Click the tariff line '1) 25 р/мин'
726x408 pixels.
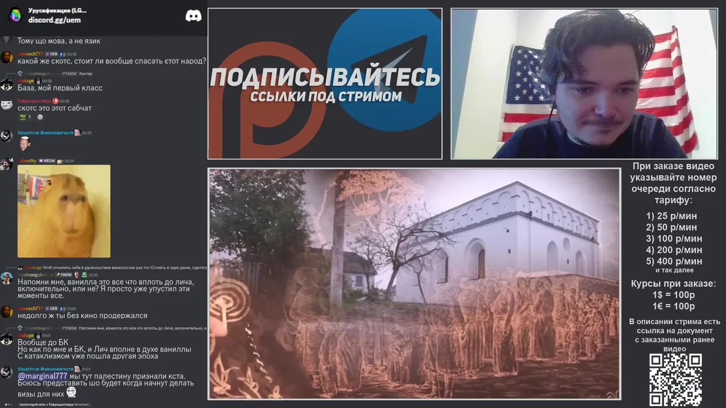(x=672, y=216)
